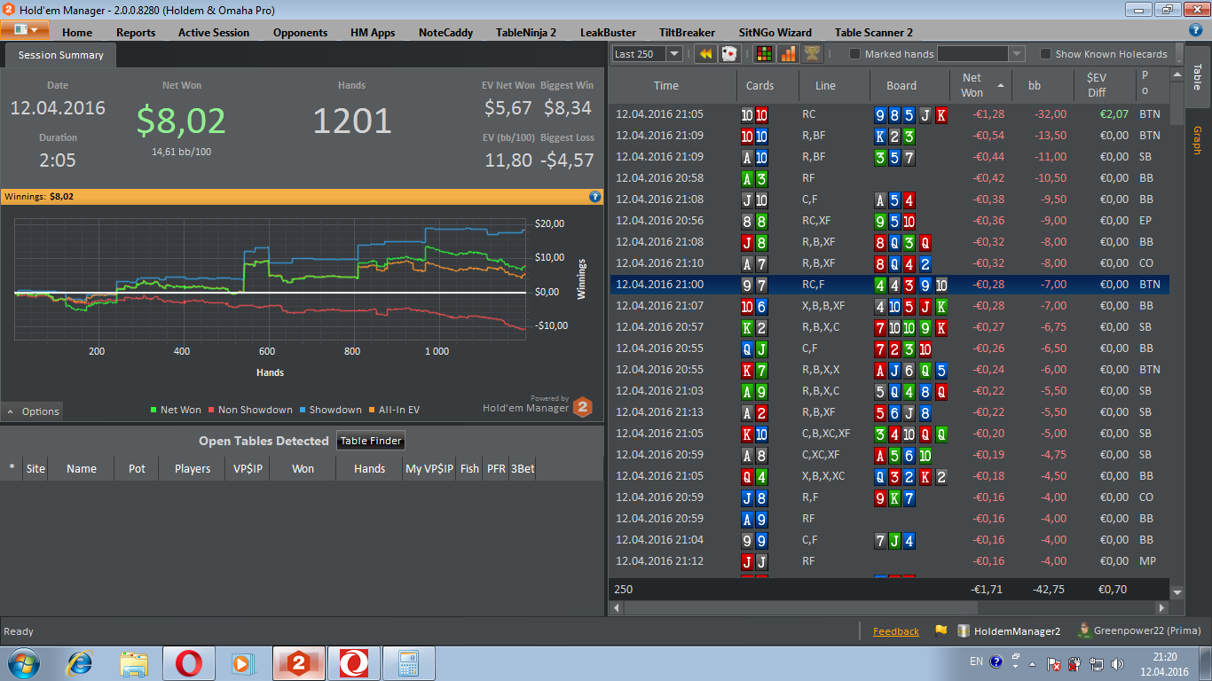
Task: Open the Table Scanner 2 menu
Action: tap(874, 32)
